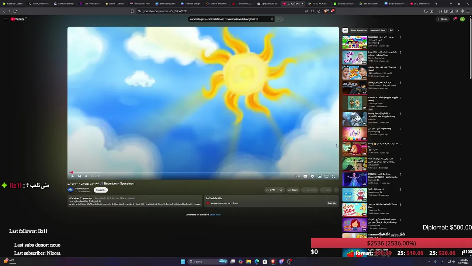The image size is (472, 266).
Task: Show more filter chips with arrow
Action: pyautogui.click(x=398, y=30)
